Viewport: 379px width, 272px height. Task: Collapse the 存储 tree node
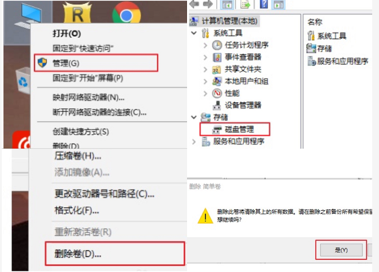point(194,118)
